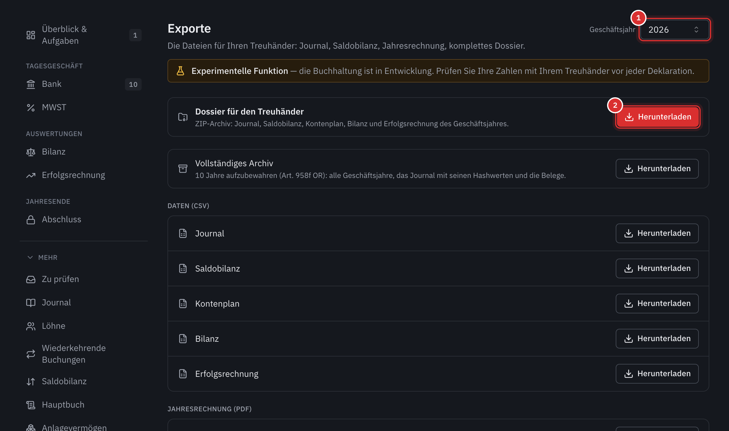This screenshot has width=729, height=431.
Task: Open Bilanz under Auswertungen
Action: [84, 152]
